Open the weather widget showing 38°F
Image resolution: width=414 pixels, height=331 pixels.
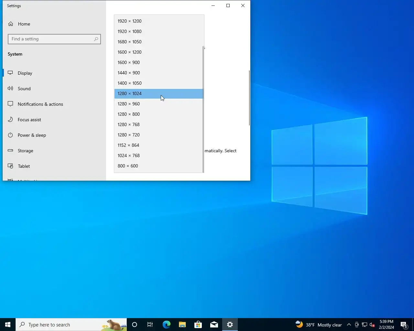318,325
